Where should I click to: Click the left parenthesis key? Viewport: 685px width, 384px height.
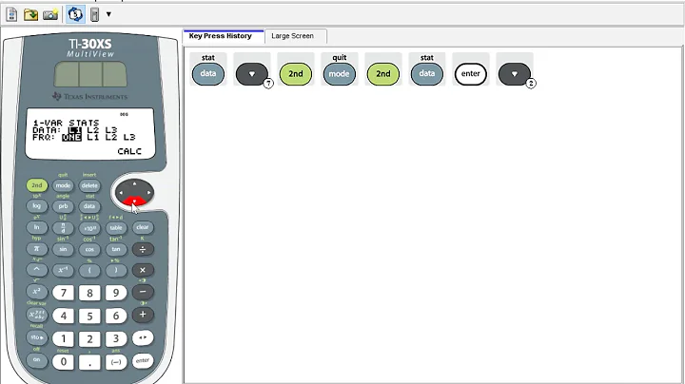tap(89, 270)
